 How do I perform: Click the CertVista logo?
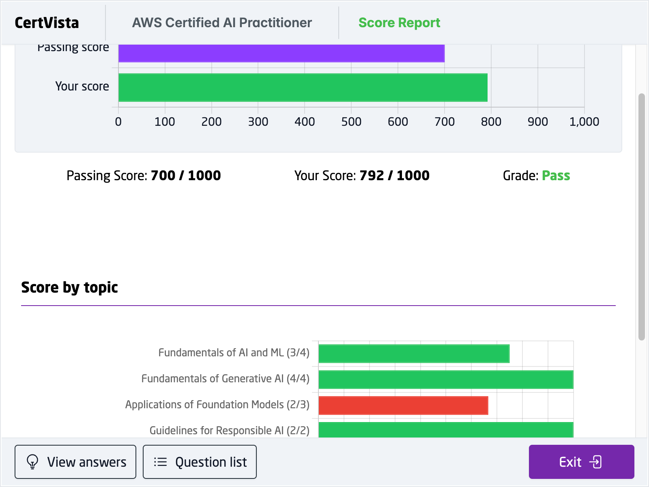(x=47, y=23)
